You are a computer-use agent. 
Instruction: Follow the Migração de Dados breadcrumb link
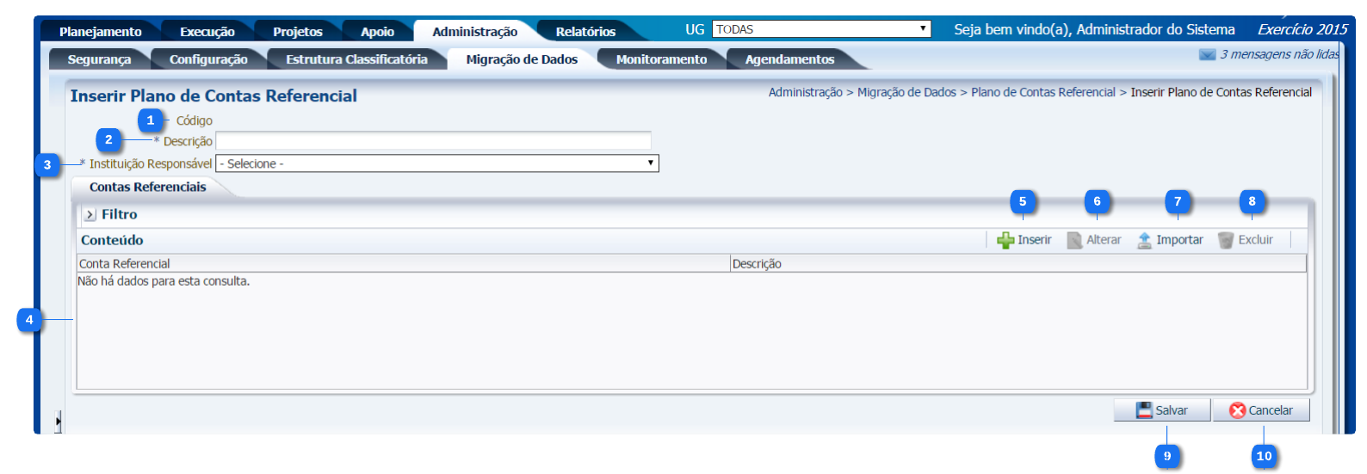tap(906, 92)
